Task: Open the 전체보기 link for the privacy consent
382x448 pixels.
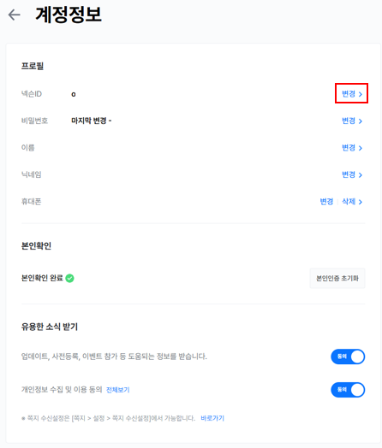Action: click(118, 390)
